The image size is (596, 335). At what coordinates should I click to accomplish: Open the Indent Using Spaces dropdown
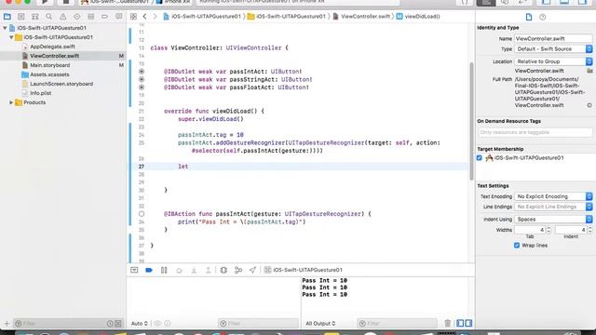click(x=553, y=220)
